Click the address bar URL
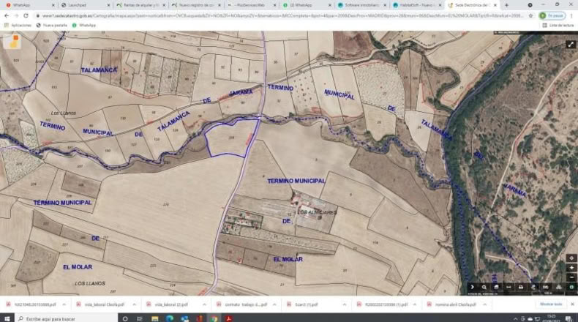578x322 pixels. pyautogui.click(x=282, y=16)
